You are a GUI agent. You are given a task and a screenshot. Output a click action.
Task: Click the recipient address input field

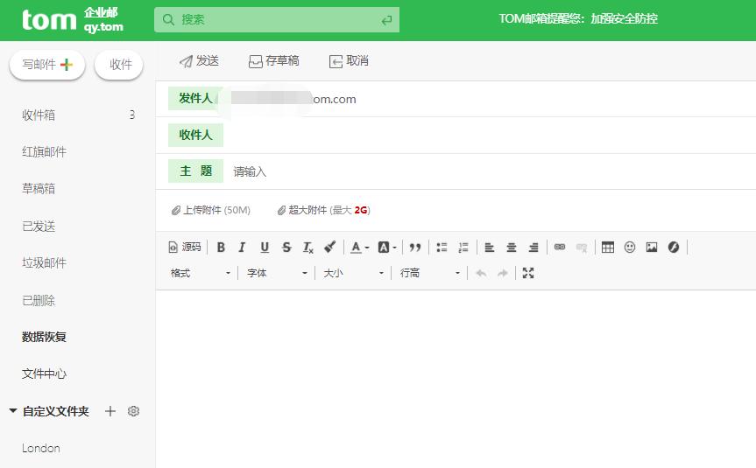coord(490,136)
